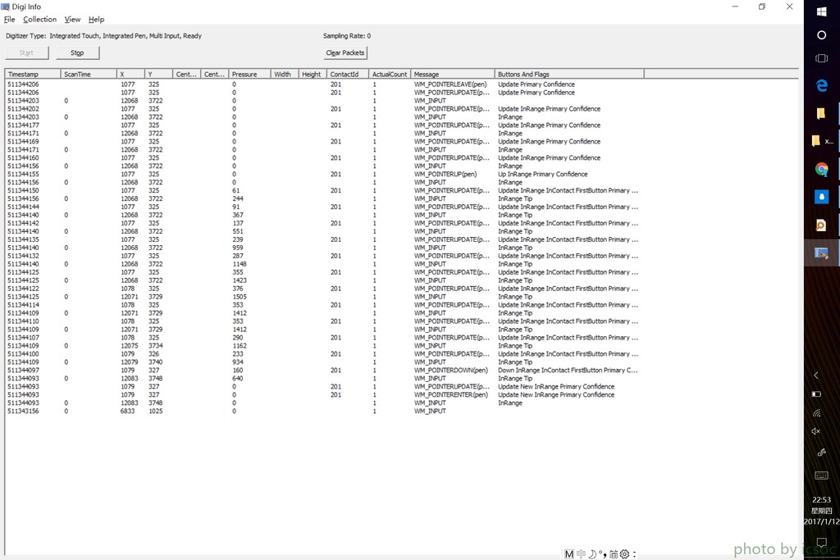Click the pressure value 367

tap(238, 215)
